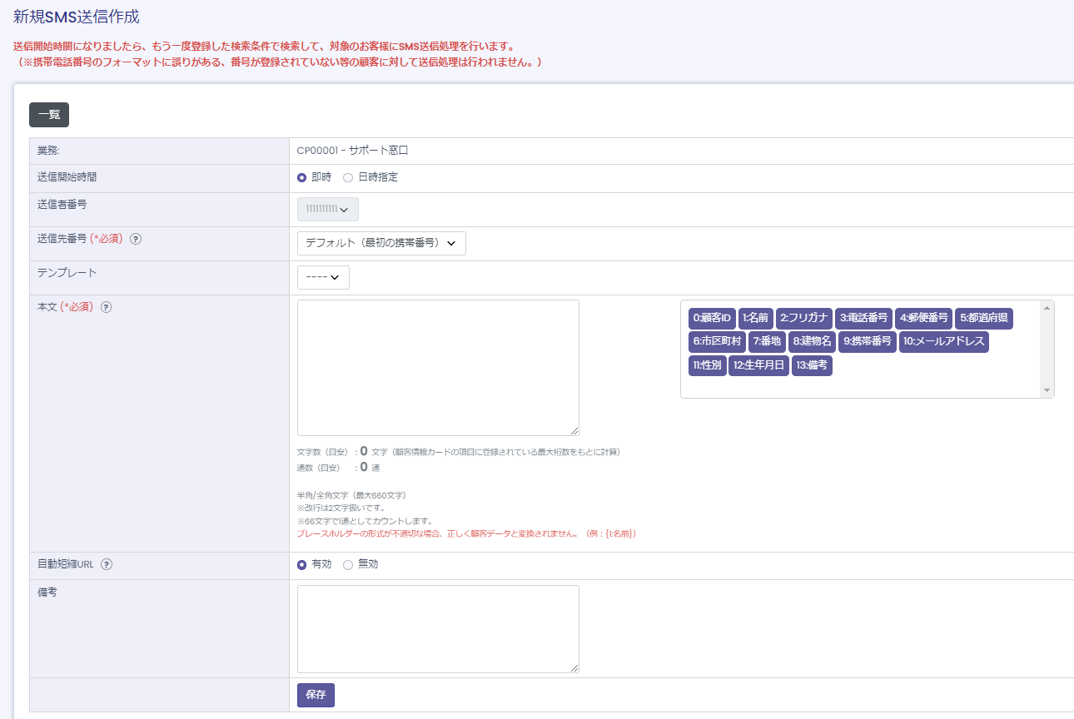Open デフォルト（最初の携帯番号） dropdown

point(380,243)
